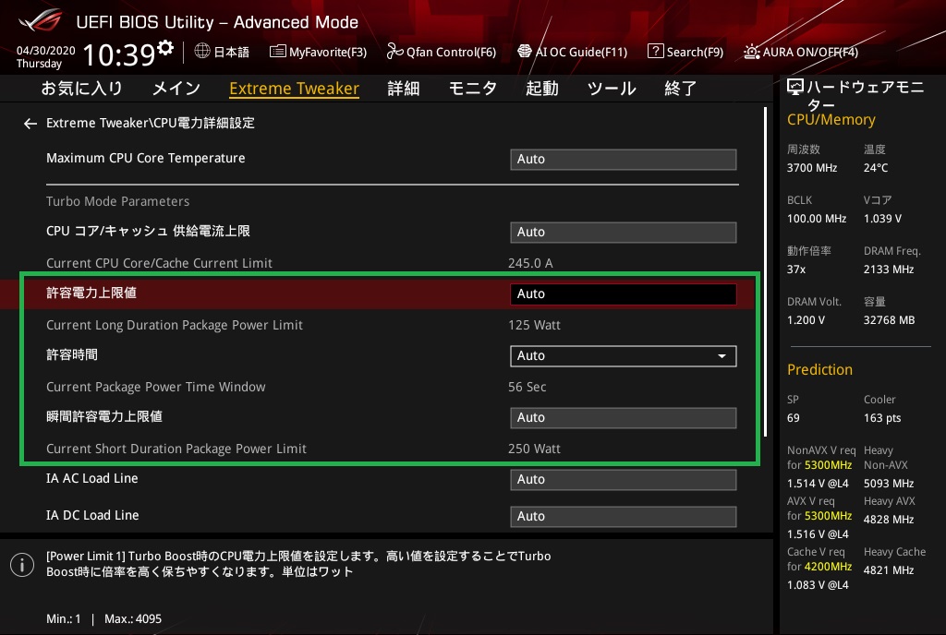Click the Extreme Tweaker\CPU電力詳細設定 breadcrumb
This screenshot has height=635, width=946.
click(x=151, y=123)
